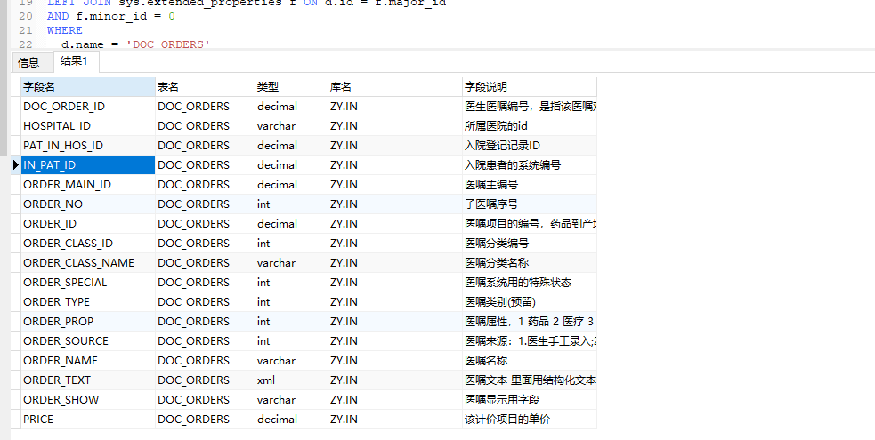Click the ZY.IN cell in DOC_ORDER_ID row
This screenshot has height=440, width=875.
pos(395,107)
